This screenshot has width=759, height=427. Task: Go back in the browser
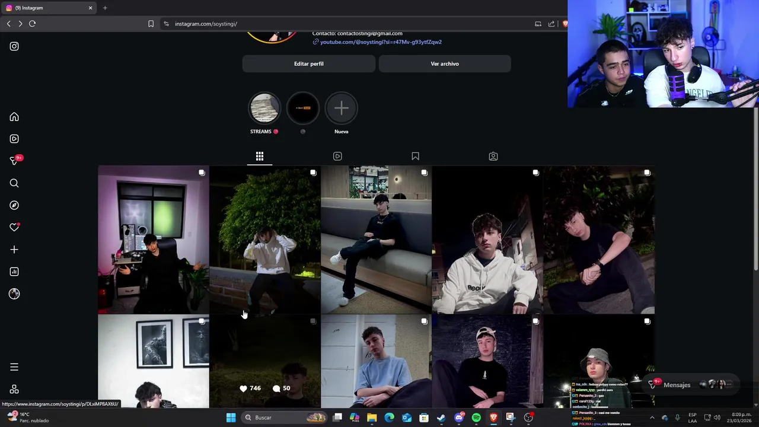click(x=8, y=24)
